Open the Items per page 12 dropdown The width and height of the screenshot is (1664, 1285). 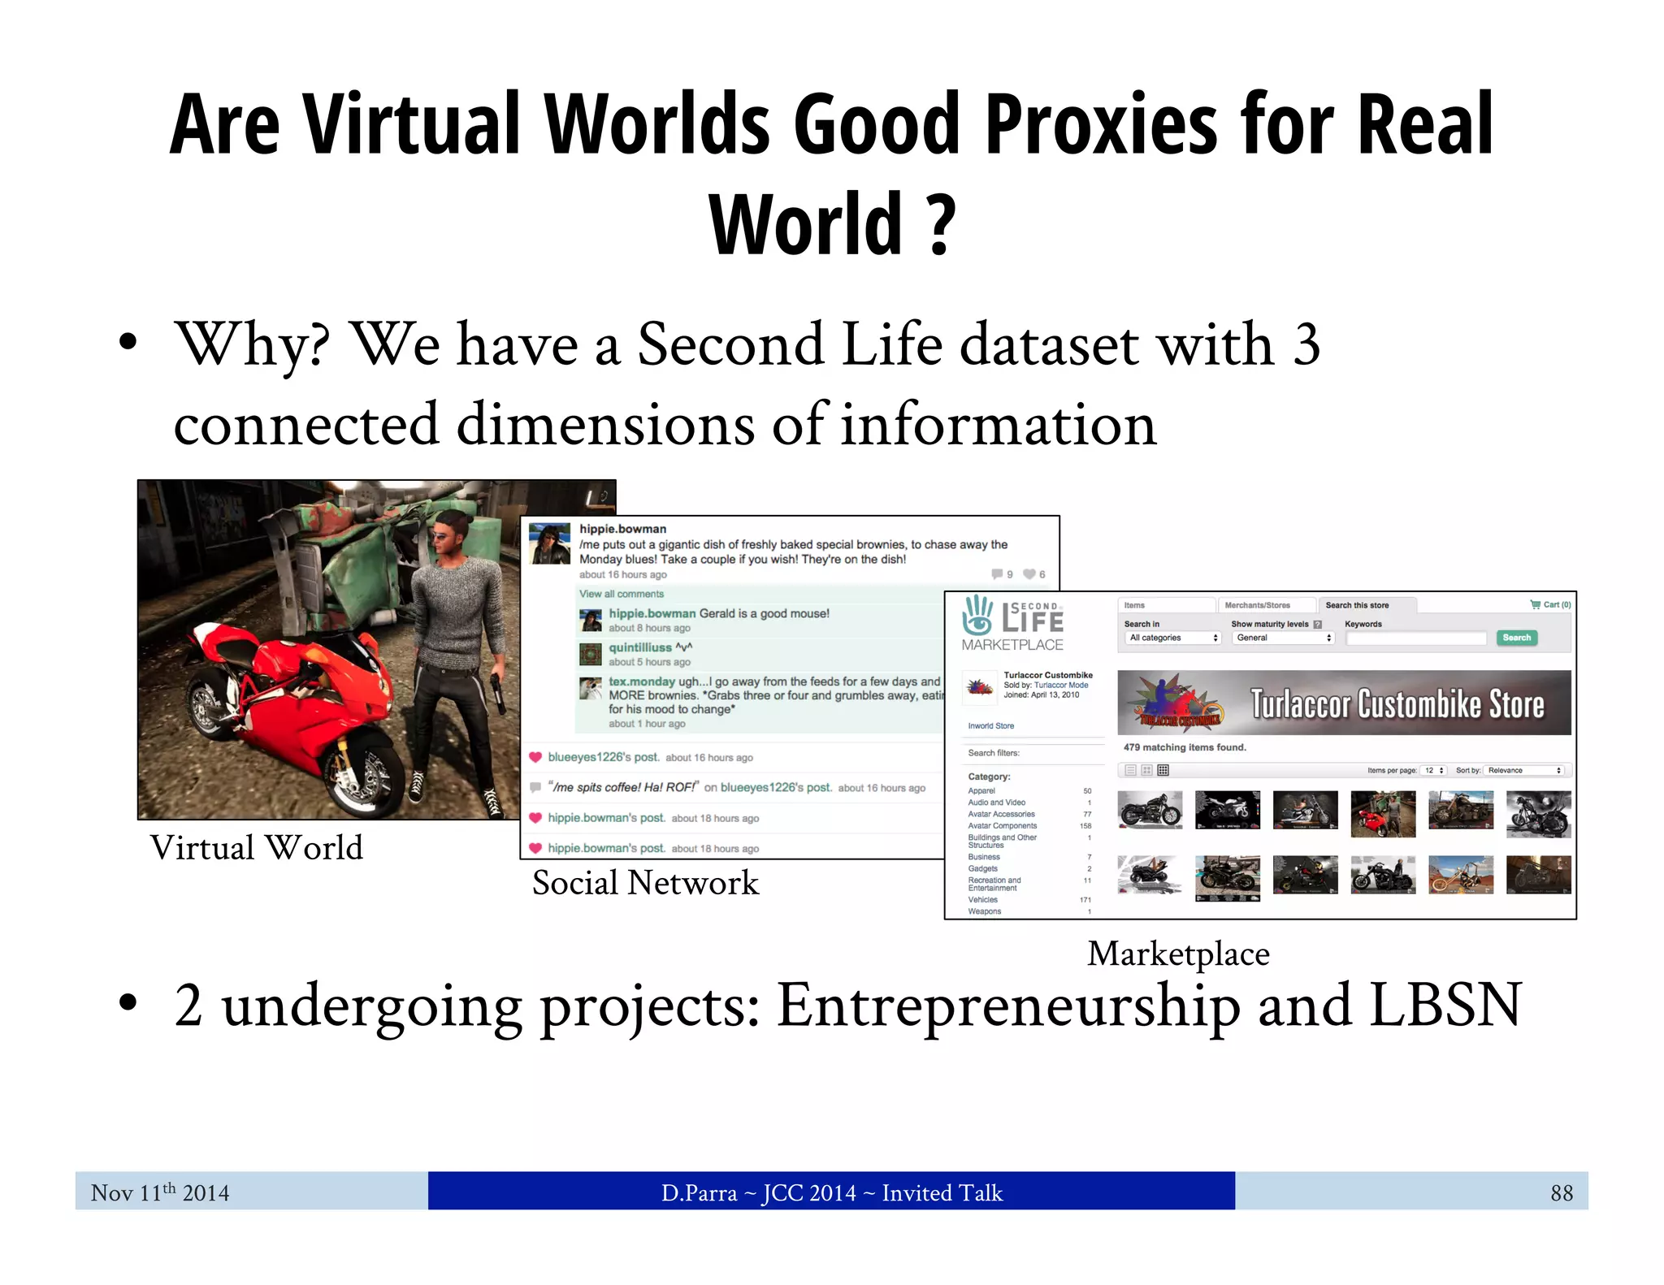(1433, 770)
